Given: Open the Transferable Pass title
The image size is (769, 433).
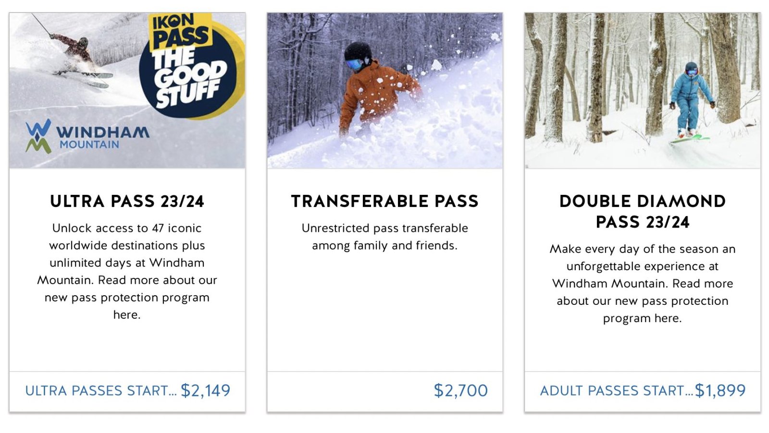Looking at the screenshot, I should (384, 201).
